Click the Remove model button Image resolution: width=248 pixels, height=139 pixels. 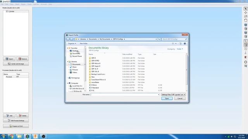[x=22, y=59]
